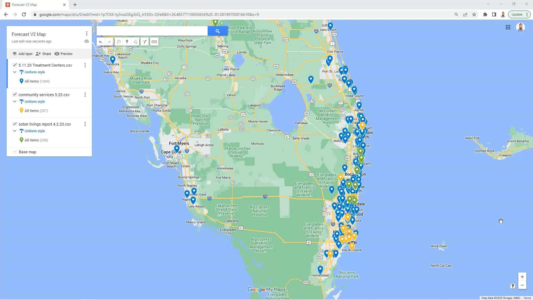This screenshot has width=533, height=300.
Task: Click the share page icon in address bar
Action: click(x=465, y=14)
